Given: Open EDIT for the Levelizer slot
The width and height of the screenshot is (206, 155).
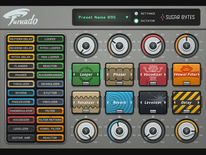Looking at the screenshot, I should pyautogui.click(x=153, y=111).
